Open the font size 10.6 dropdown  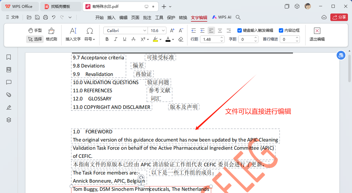pos(163,30)
